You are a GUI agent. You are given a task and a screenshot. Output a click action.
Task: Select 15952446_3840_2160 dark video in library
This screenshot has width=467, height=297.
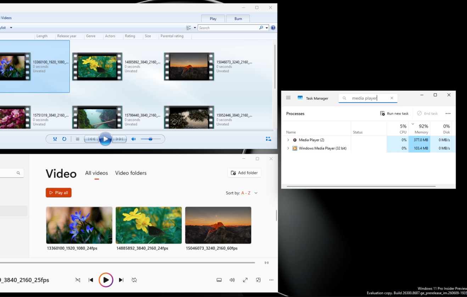tap(189, 117)
